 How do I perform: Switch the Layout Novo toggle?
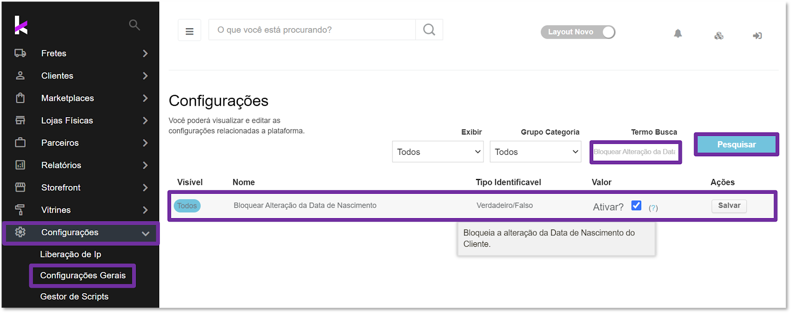coord(578,32)
